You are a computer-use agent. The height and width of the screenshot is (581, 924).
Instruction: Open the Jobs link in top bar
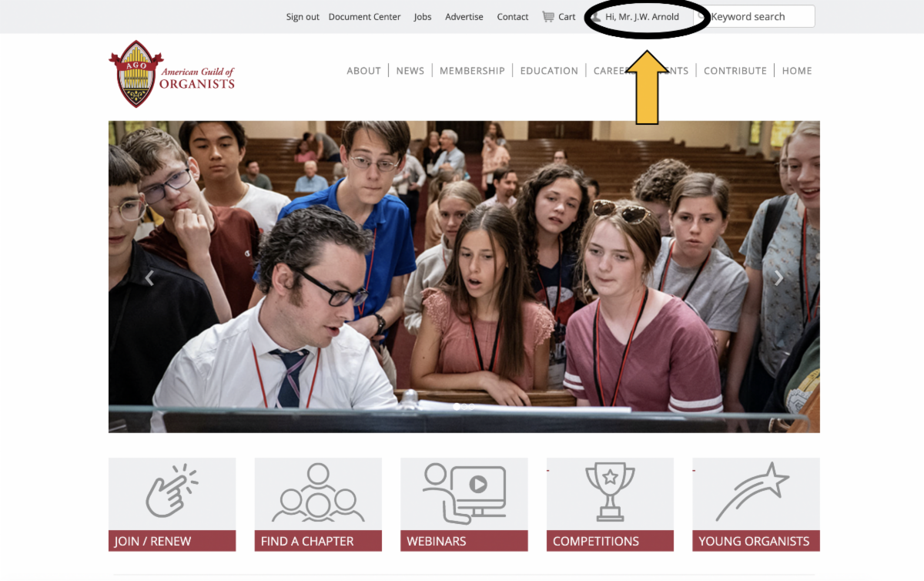click(423, 17)
